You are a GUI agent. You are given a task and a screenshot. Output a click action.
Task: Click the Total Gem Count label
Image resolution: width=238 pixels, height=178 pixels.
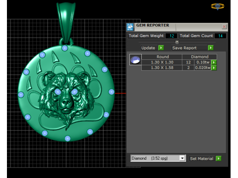pos(196,36)
